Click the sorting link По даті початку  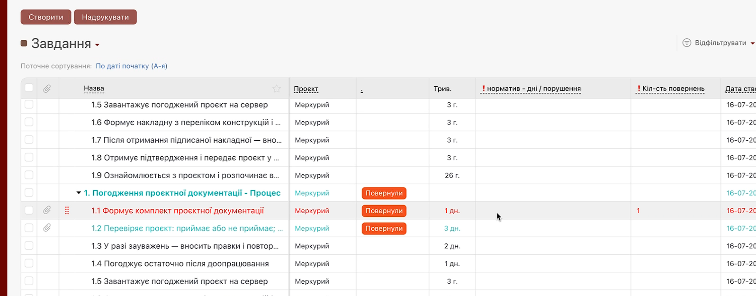click(131, 66)
